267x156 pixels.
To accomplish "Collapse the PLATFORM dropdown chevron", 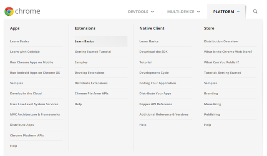I will coord(238,12).
